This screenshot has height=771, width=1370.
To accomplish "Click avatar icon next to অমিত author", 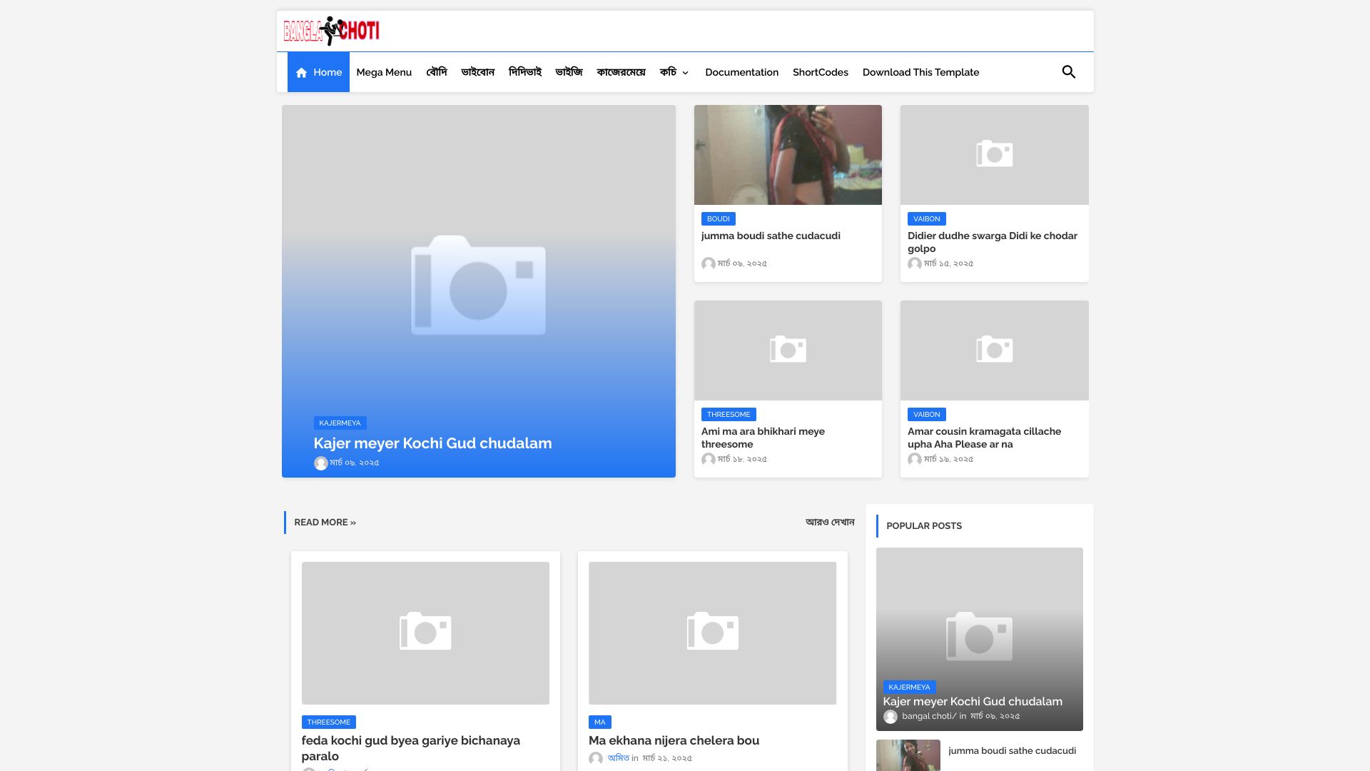I will (x=596, y=759).
